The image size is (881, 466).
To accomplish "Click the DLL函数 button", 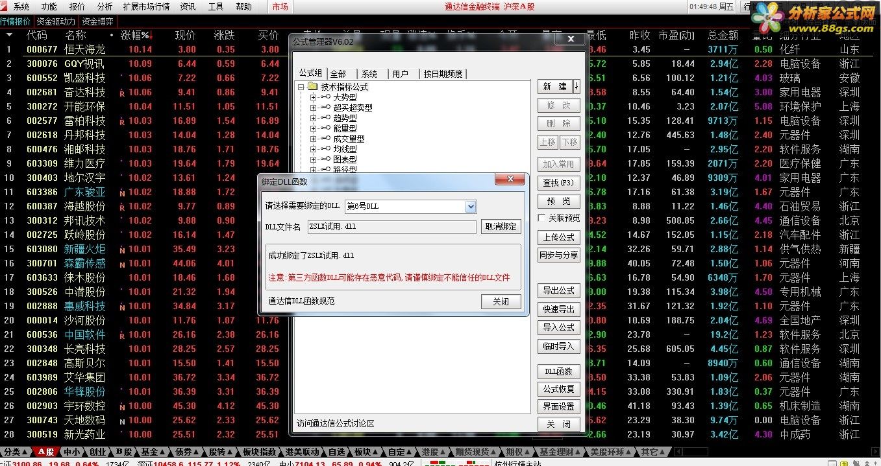I will 558,371.
